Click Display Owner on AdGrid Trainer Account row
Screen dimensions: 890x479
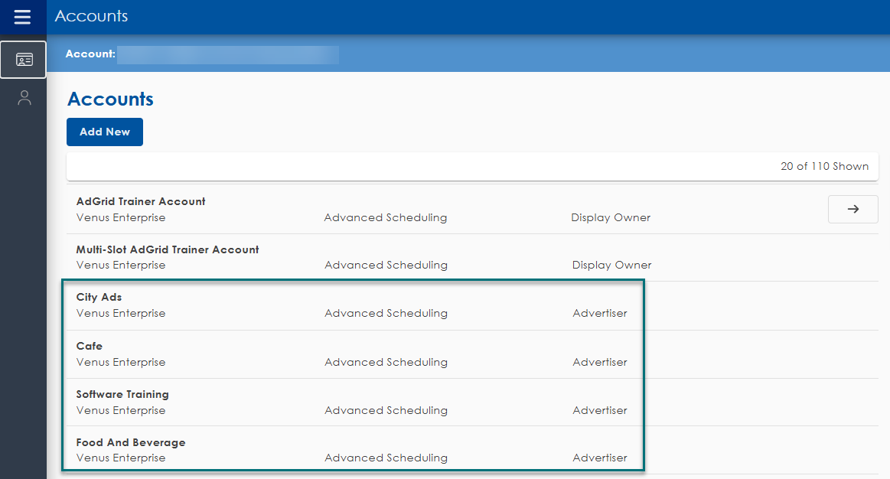click(611, 217)
